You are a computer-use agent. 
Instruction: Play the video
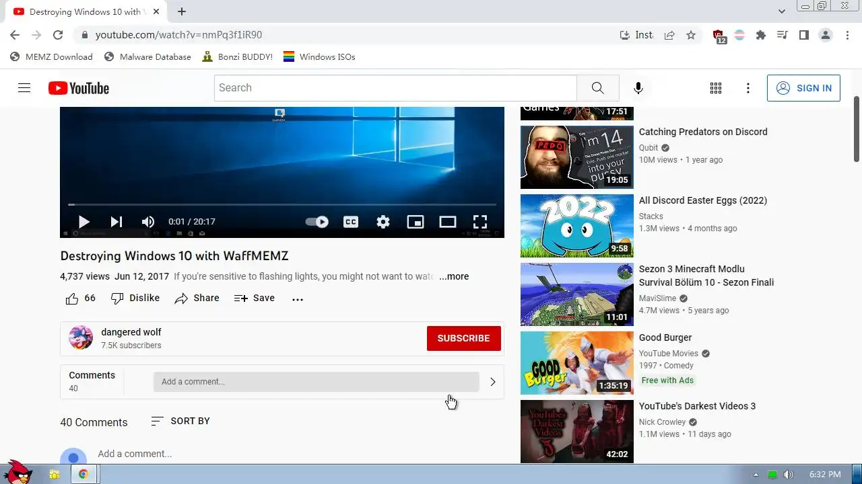pyautogui.click(x=84, y=222)
